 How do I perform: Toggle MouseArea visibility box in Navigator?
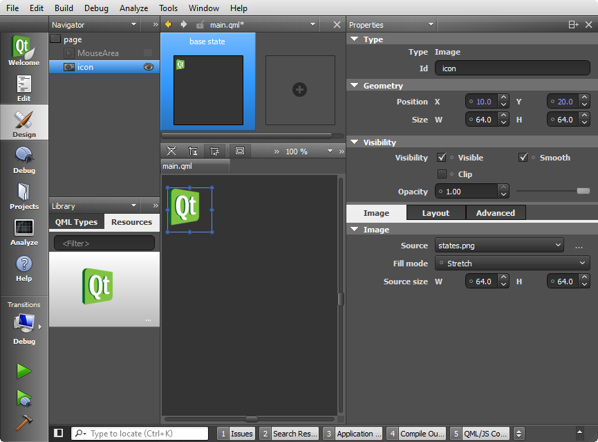(148, 53)
